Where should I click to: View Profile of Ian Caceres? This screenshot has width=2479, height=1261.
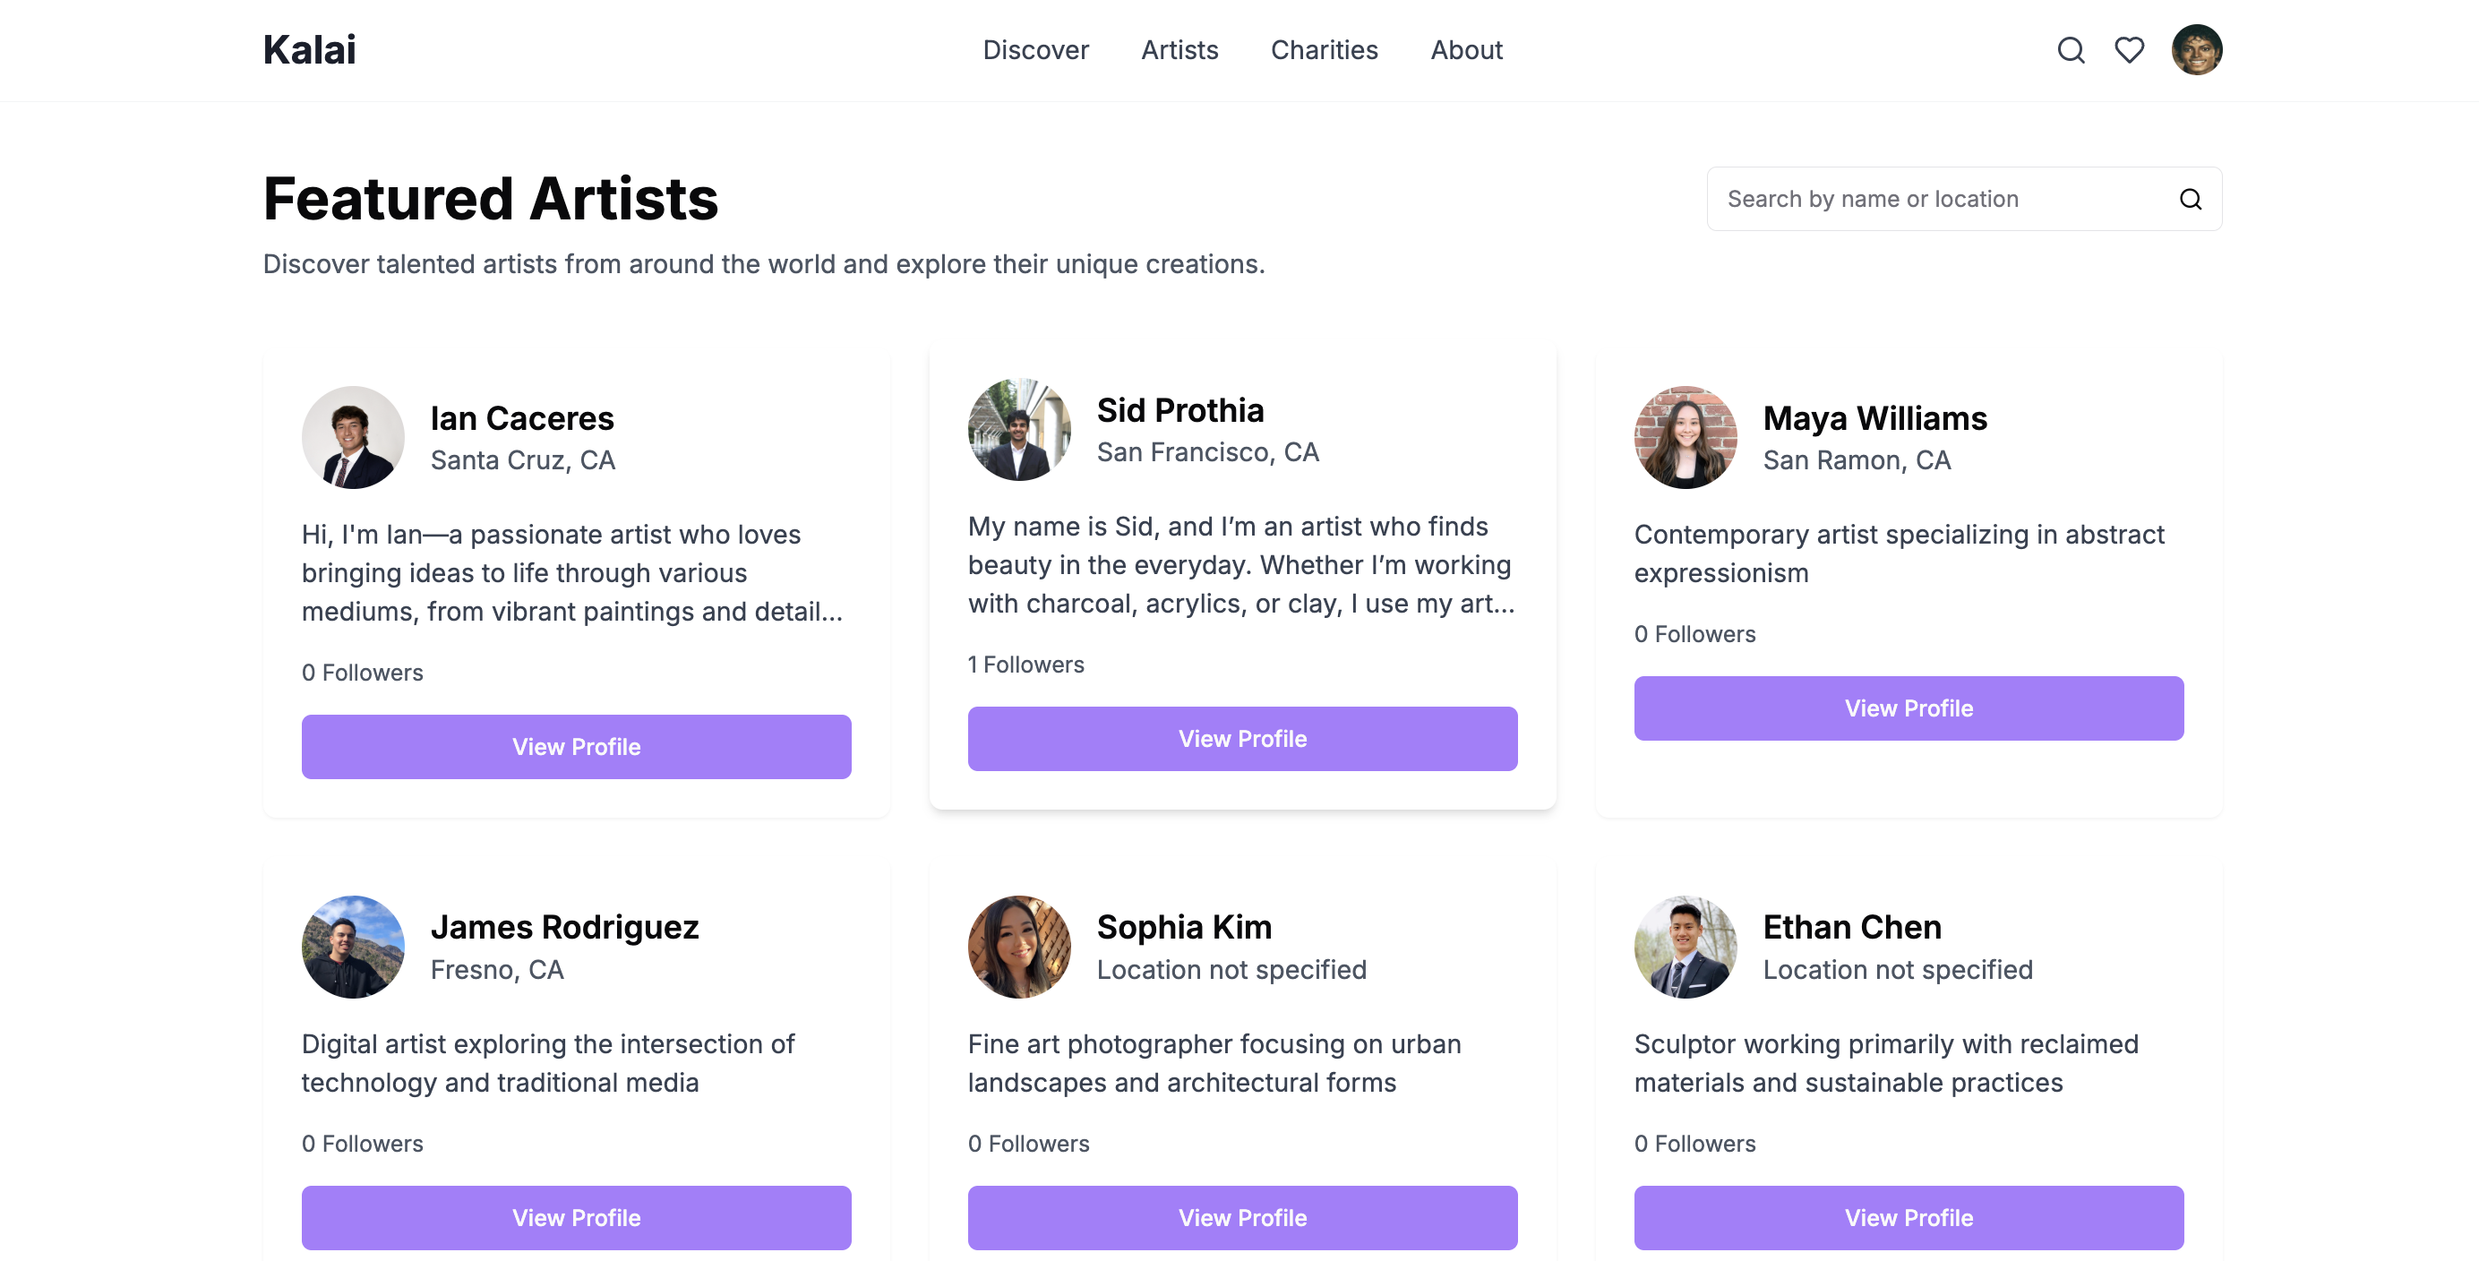pyautogui.click(x=576, y=746)
